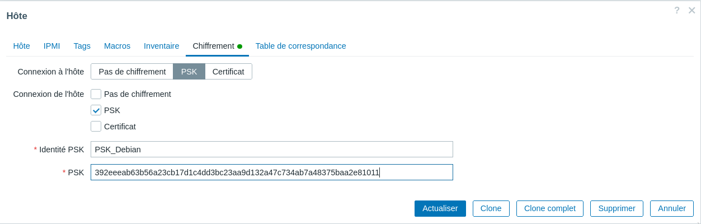Open 'Table de correspondance' tab
Image resolution: width=701 pixels, height=224 pixels.
(300, 46)
